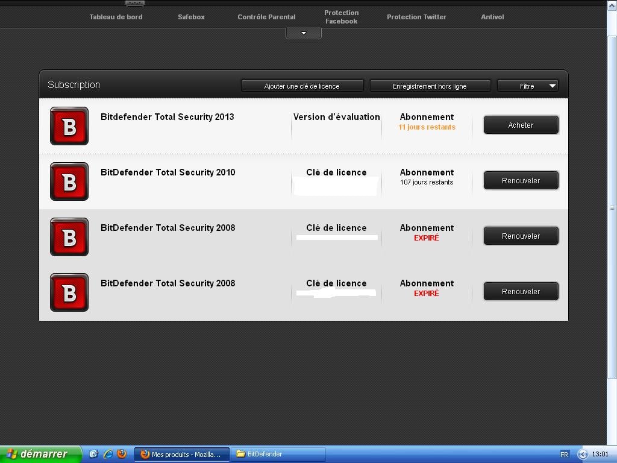The height and width of the screenshot is (463, 617).
Task: Click Internet Explorer icon in quick launch
Action: 108,454
